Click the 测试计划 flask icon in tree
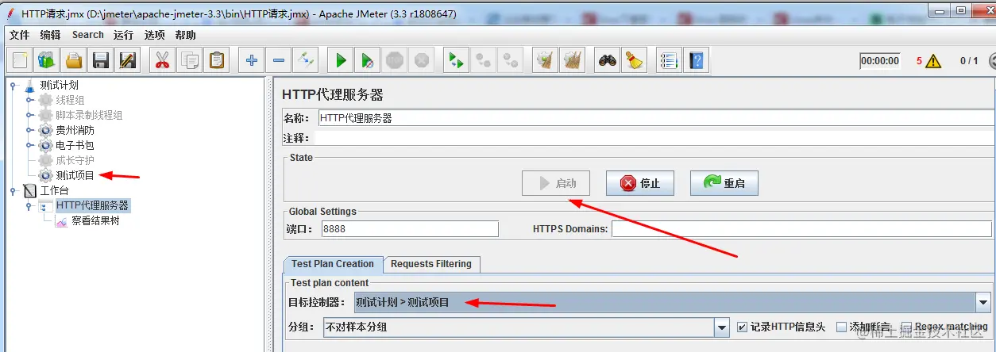Viewport: 996px width, 352px height. pos(30,85)
